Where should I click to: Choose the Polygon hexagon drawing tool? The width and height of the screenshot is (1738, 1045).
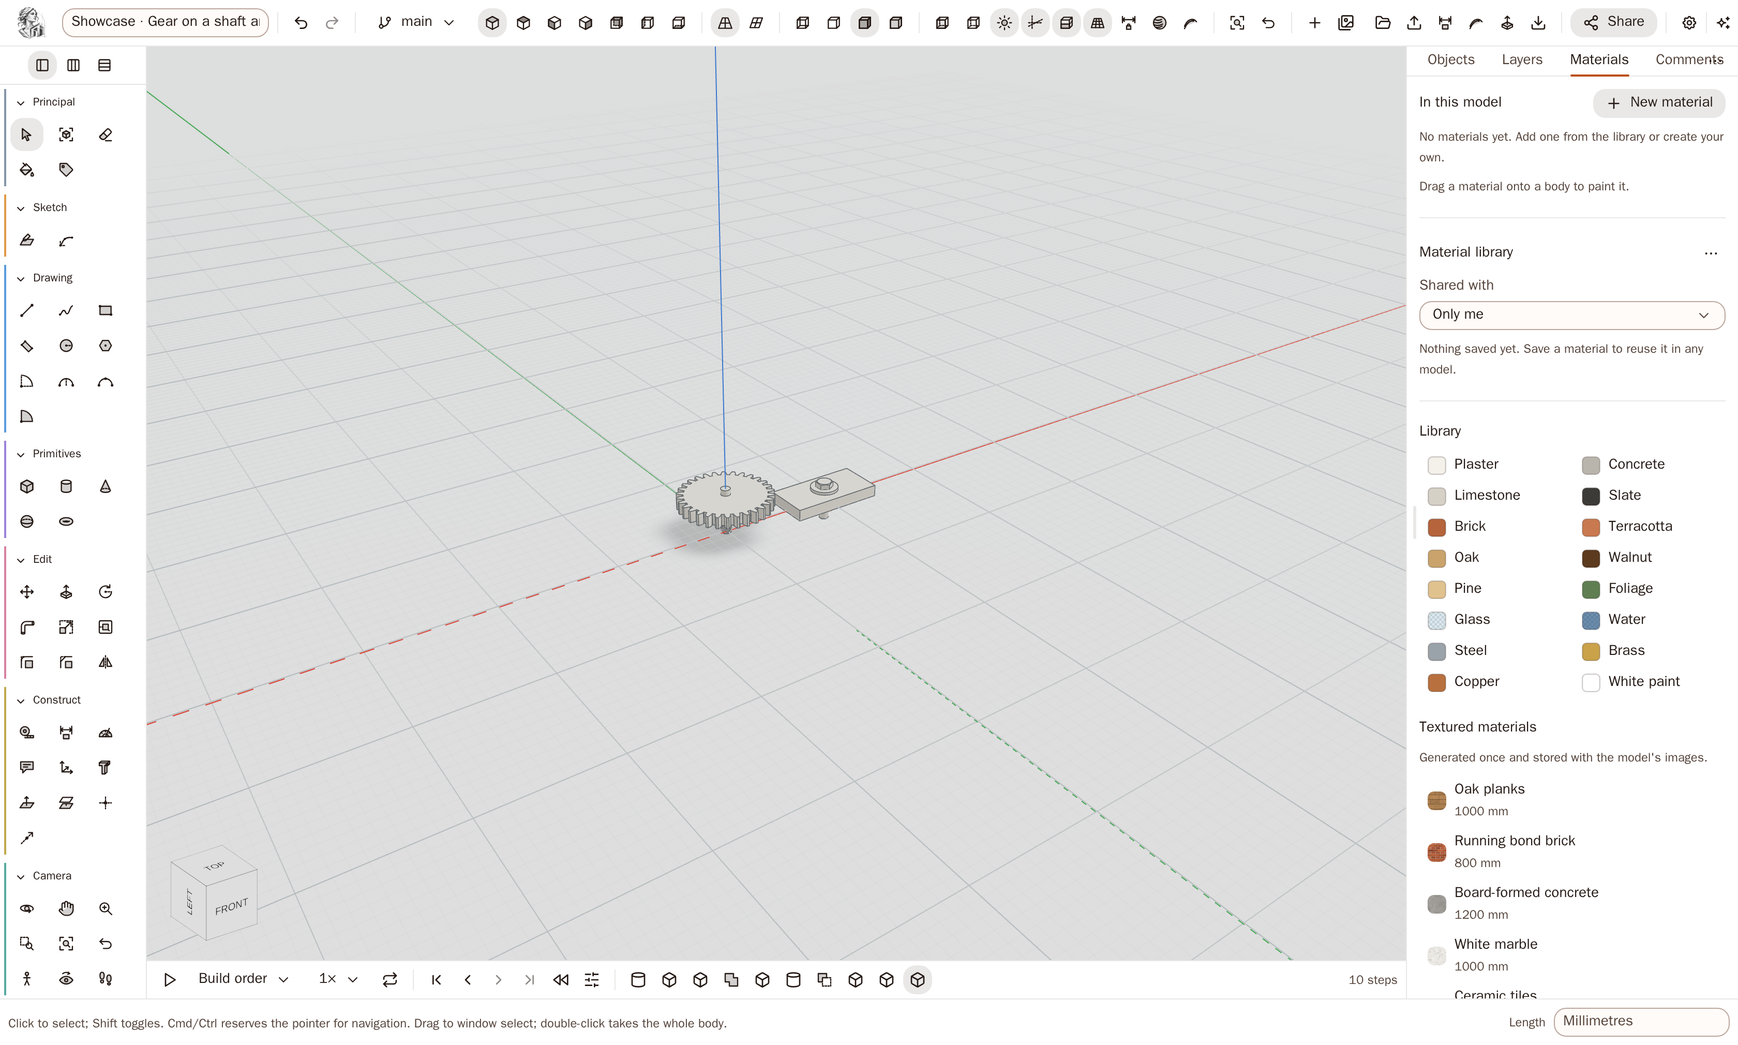coord(106,346)
